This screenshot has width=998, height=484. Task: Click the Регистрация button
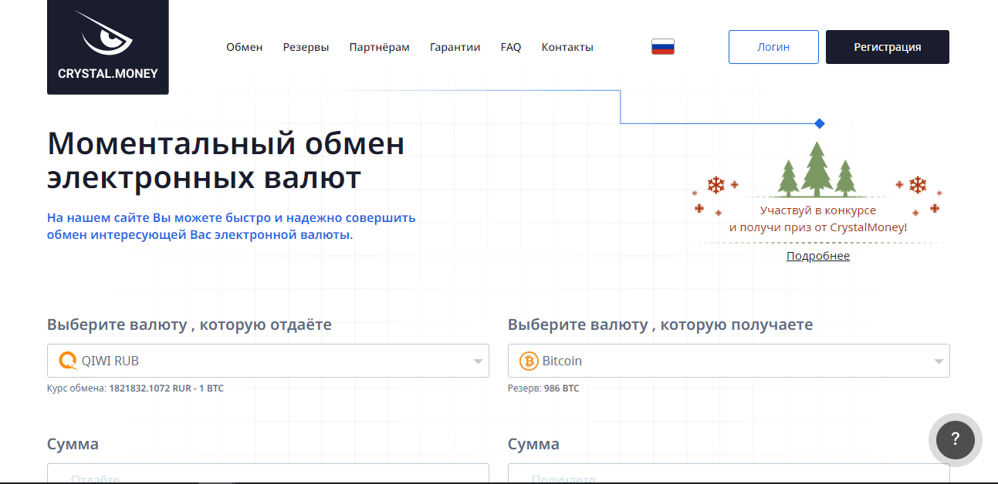coord(887,46)
